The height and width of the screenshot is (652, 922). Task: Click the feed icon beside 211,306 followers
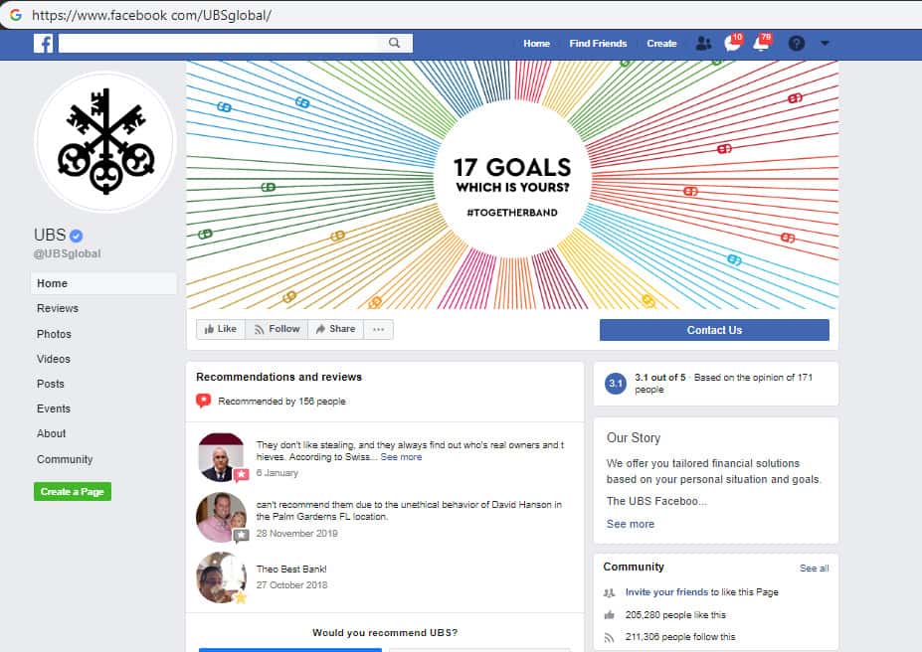tap(609, 637)
